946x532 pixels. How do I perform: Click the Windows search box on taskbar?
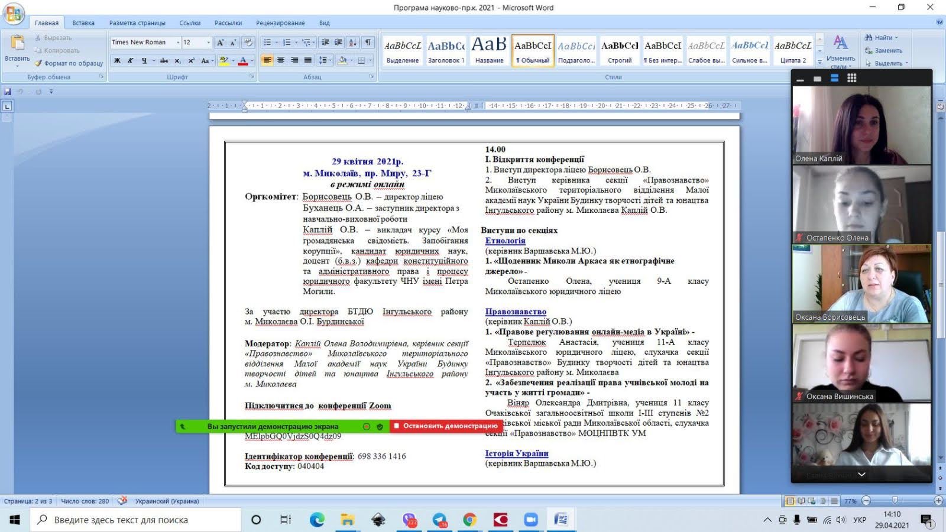point(136,520)
